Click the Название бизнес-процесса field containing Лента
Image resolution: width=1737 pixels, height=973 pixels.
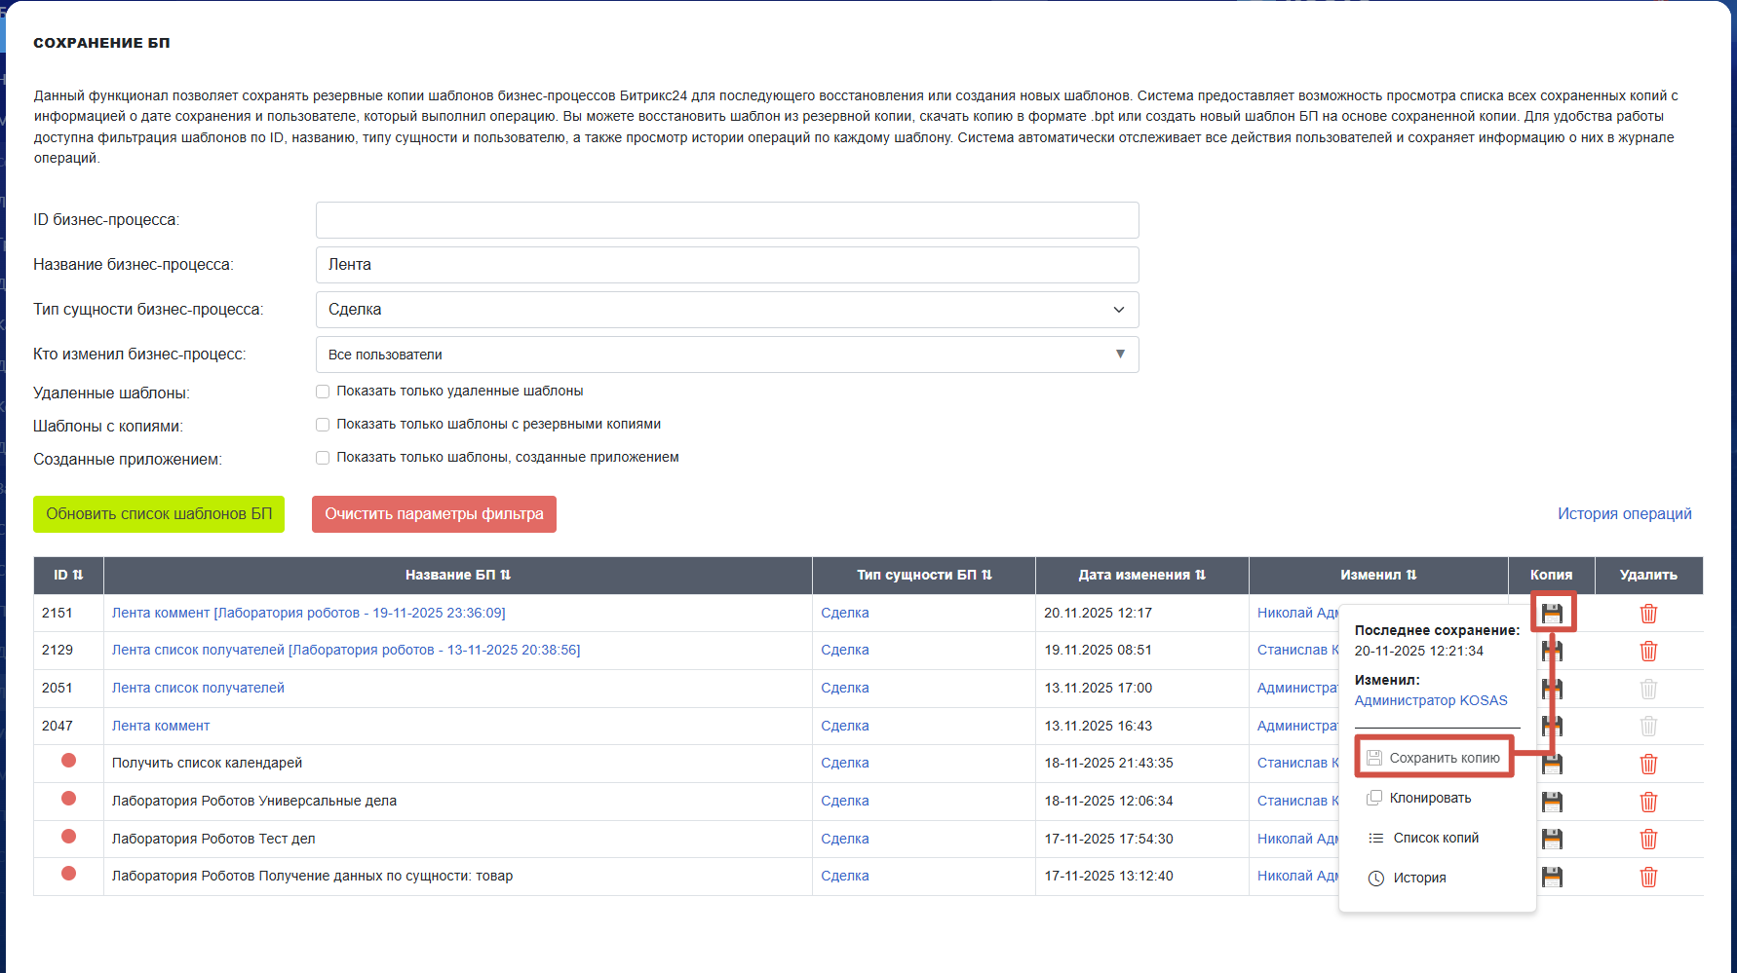point(727,265)
